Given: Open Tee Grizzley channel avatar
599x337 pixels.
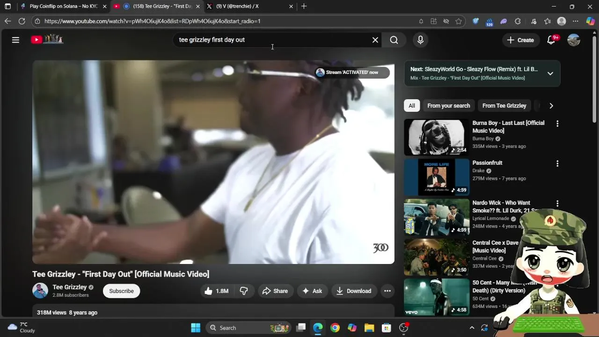Looking at the screenshot, I should point(40,291).
